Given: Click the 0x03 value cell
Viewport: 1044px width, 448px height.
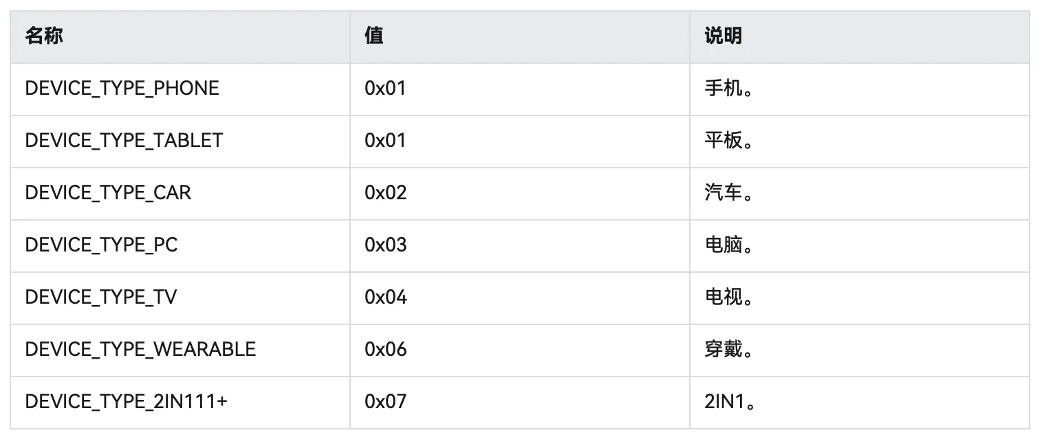Looking at the screenshot, I should click(385, 245).
